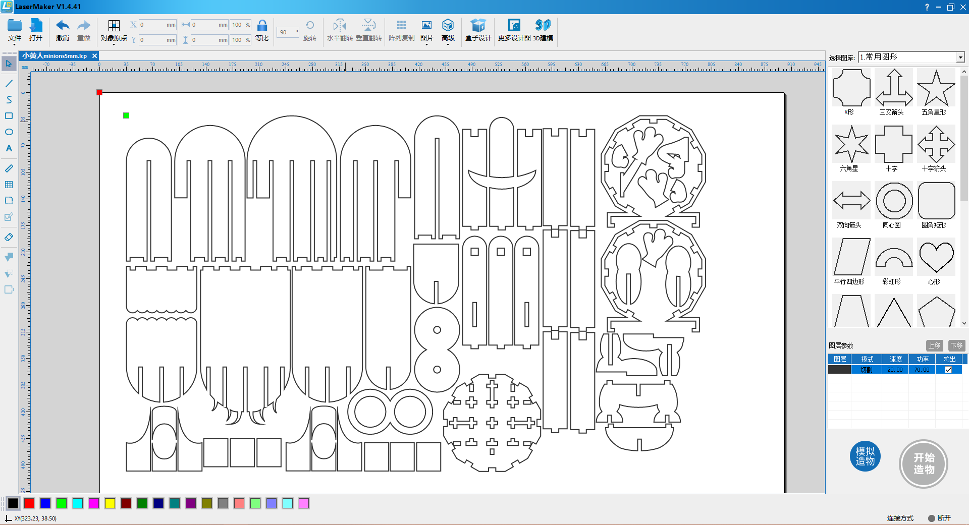
Task: Click the 模拟造物 simulation button
Action: [x=865, y=456]
